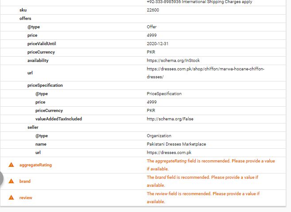This screenshot has width=291, height=212.
Task: Click the Organization type value
Action: (x=159, y=136)
